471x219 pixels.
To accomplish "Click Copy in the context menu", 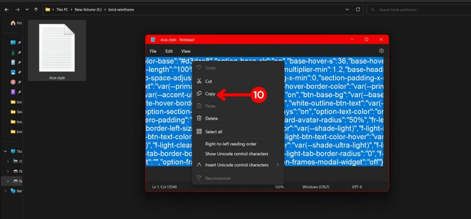I will pyautogui.click(x=210, y=94).
